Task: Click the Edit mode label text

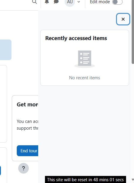Action: 100,2
